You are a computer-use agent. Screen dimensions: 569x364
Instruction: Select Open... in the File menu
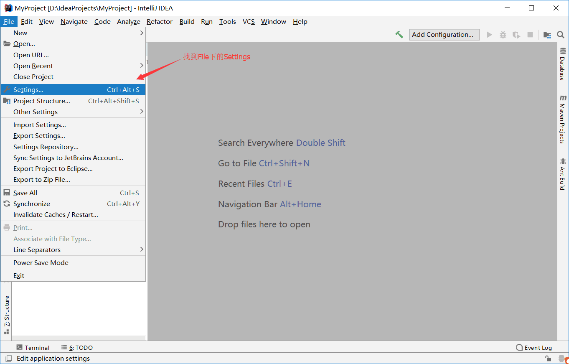[73, 44]
